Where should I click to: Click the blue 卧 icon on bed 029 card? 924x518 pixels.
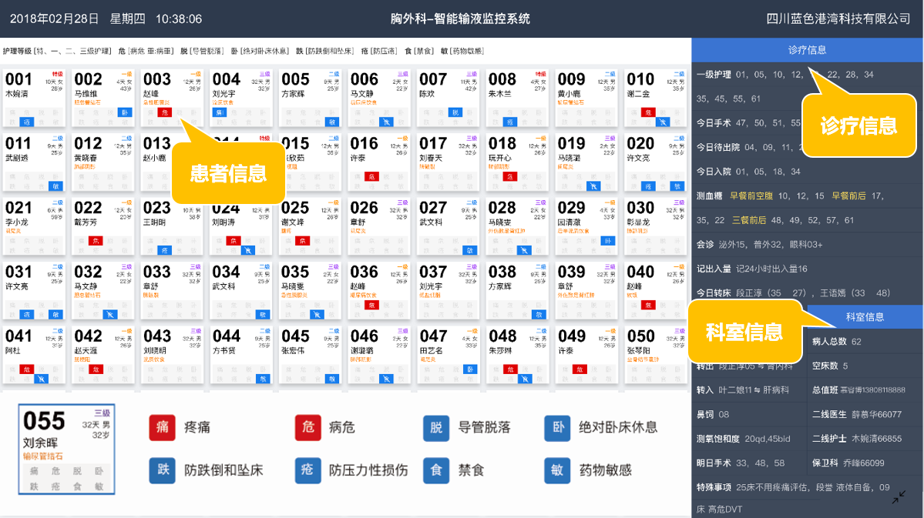coord(607,241)
